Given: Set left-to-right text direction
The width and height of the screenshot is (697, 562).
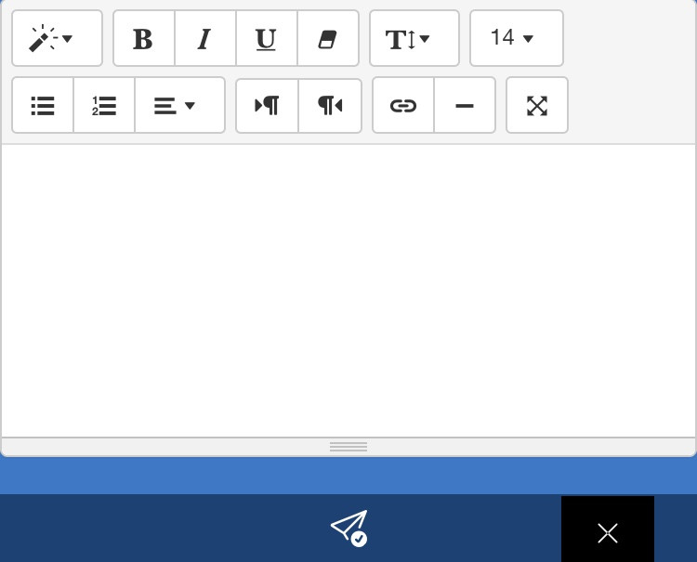Looking at the screenshot, I should (x=267, y=106).
